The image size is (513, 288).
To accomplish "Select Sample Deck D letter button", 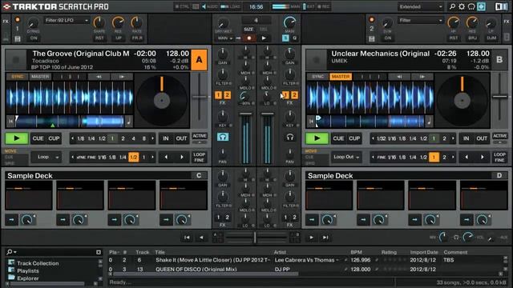I will (499, 176).
